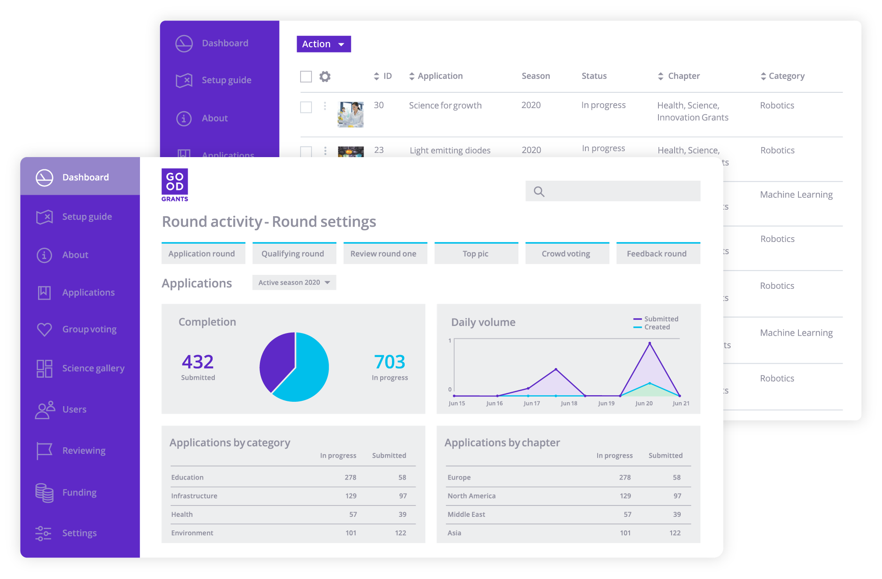The width and height of the screenshot is (882, 579).
Task: Open the Users people icon
Action: (45, 410)
